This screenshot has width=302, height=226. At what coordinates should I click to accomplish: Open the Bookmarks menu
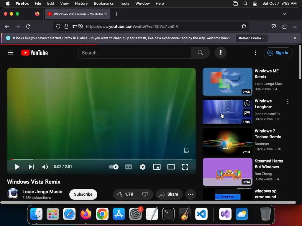click(x=104, y=3)
